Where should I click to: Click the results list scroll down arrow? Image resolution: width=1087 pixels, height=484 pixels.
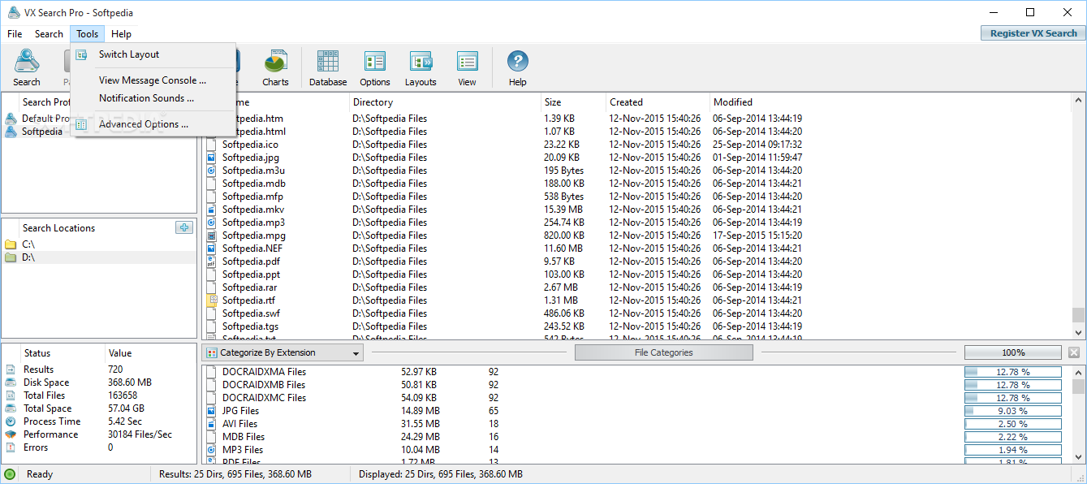coord(1078,333)
